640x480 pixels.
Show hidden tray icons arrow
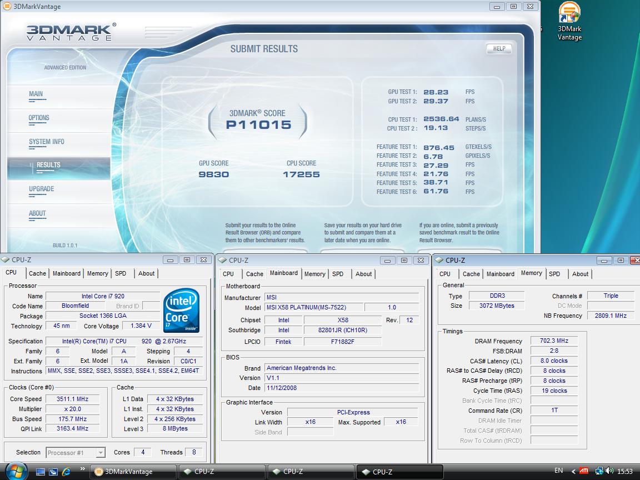(573, 472)
